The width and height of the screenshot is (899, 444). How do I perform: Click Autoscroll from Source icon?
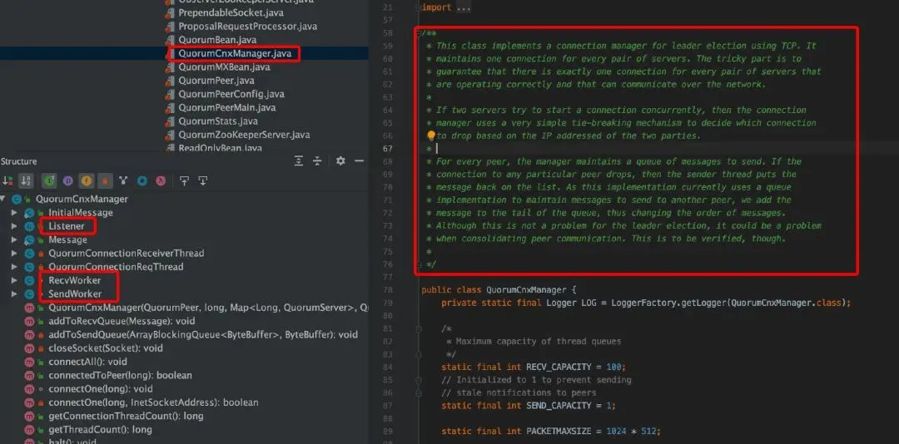coord(202,180)
